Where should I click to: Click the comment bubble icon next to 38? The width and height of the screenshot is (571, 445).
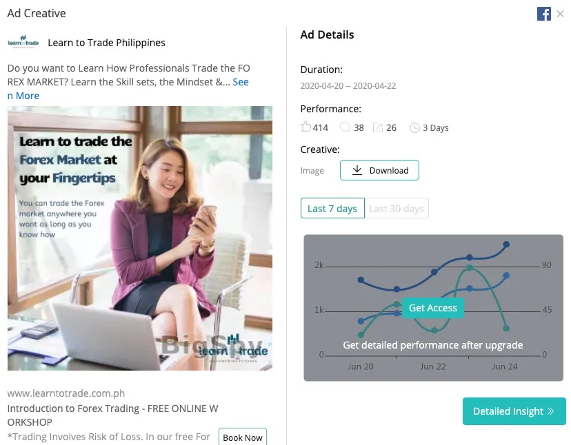[345, 127]
